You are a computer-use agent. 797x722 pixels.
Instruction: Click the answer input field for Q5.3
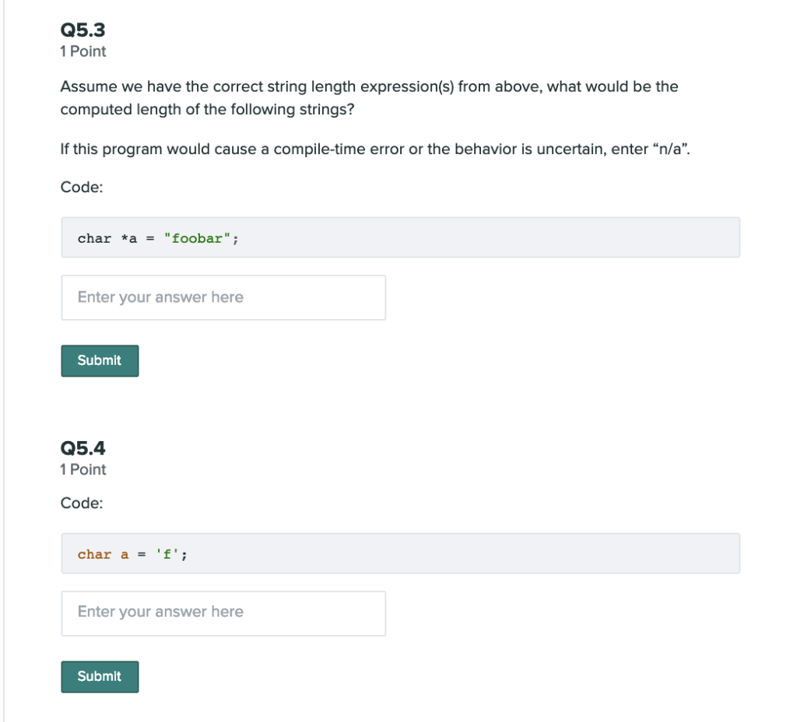pos(223,297)
